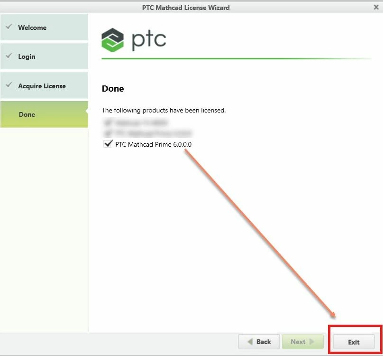Switch to Acquire License step
The image size is (383, 356).
coord(44,85)
